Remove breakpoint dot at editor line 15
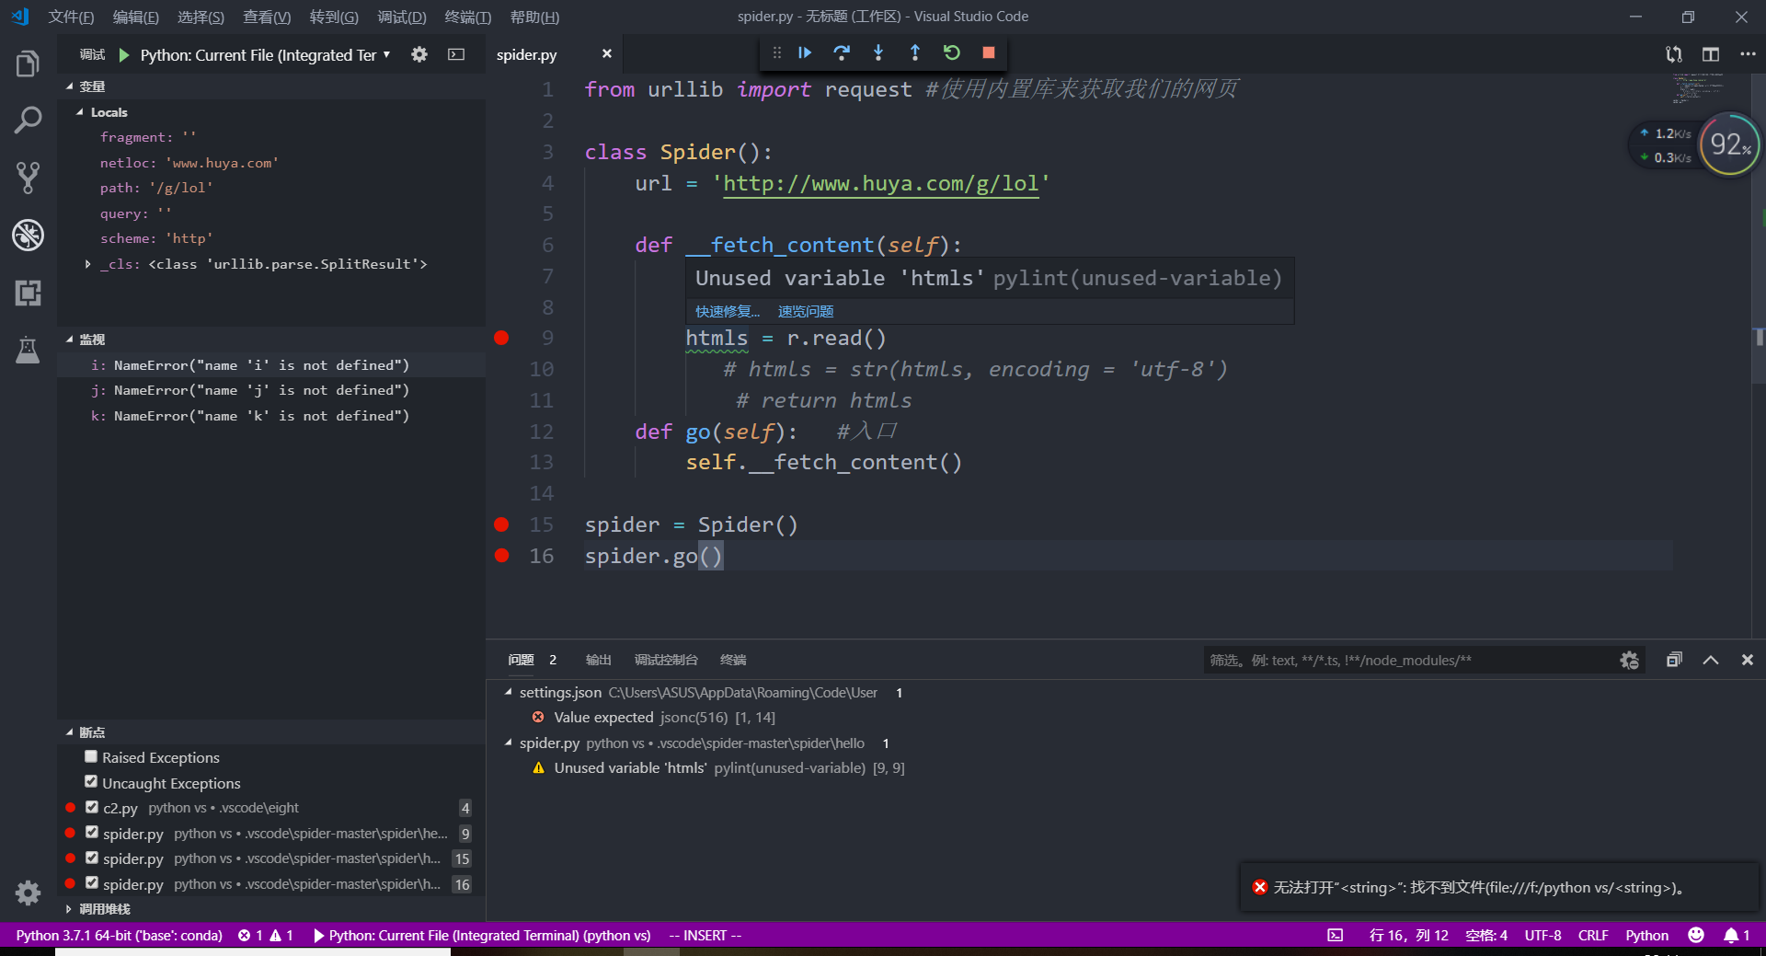This screenshot has height=956, width=1766. pos(501,524)
